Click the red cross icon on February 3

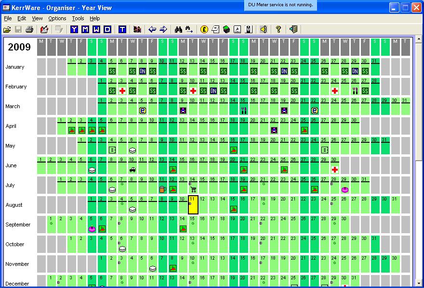click(x=122, y=90)
